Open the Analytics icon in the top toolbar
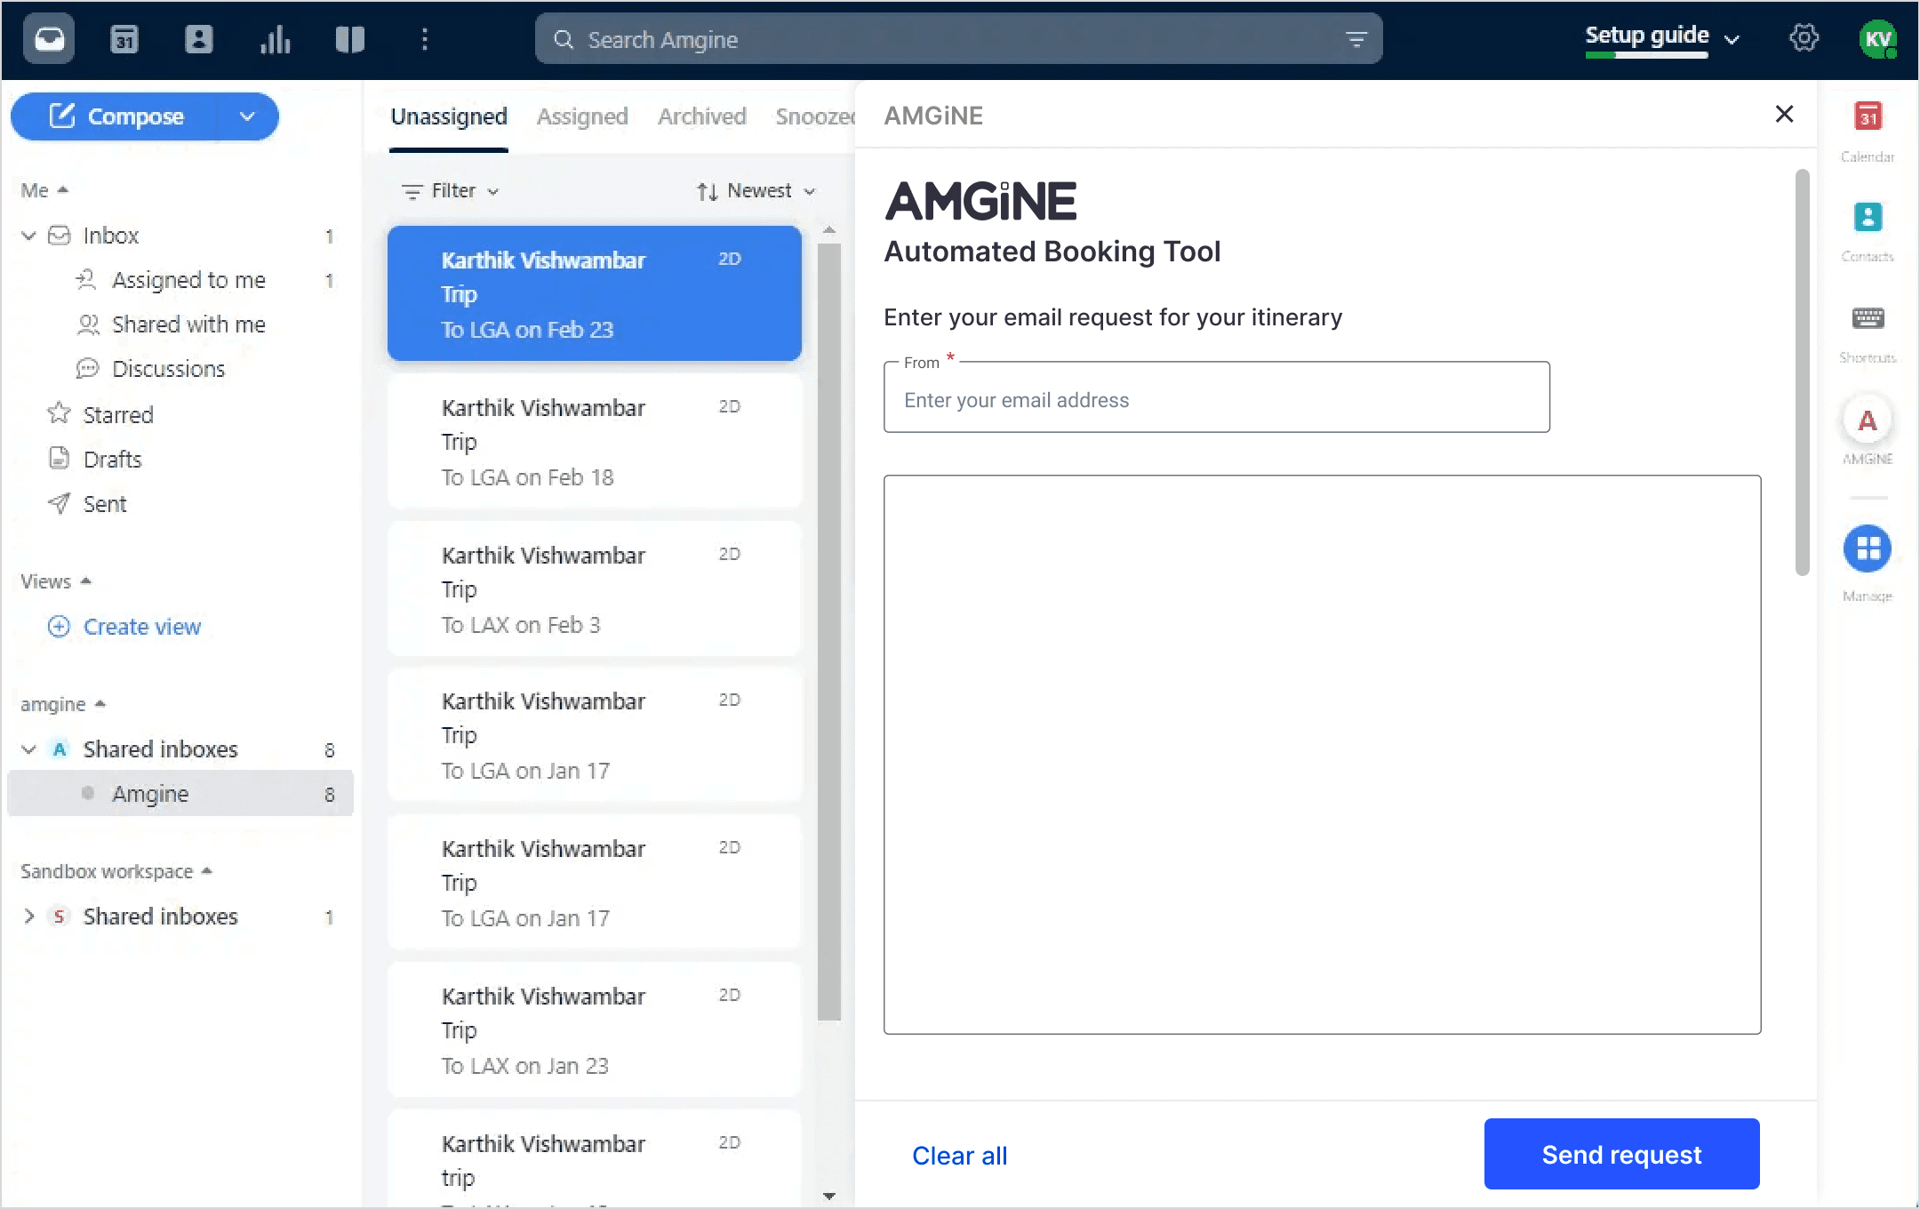Image resolution: width=1920 pixels, height=1209 pixels. (x=275, y=38)
